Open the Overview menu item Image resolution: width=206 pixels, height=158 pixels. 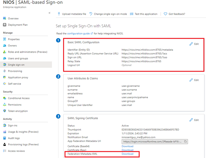(x=13, y=18)
